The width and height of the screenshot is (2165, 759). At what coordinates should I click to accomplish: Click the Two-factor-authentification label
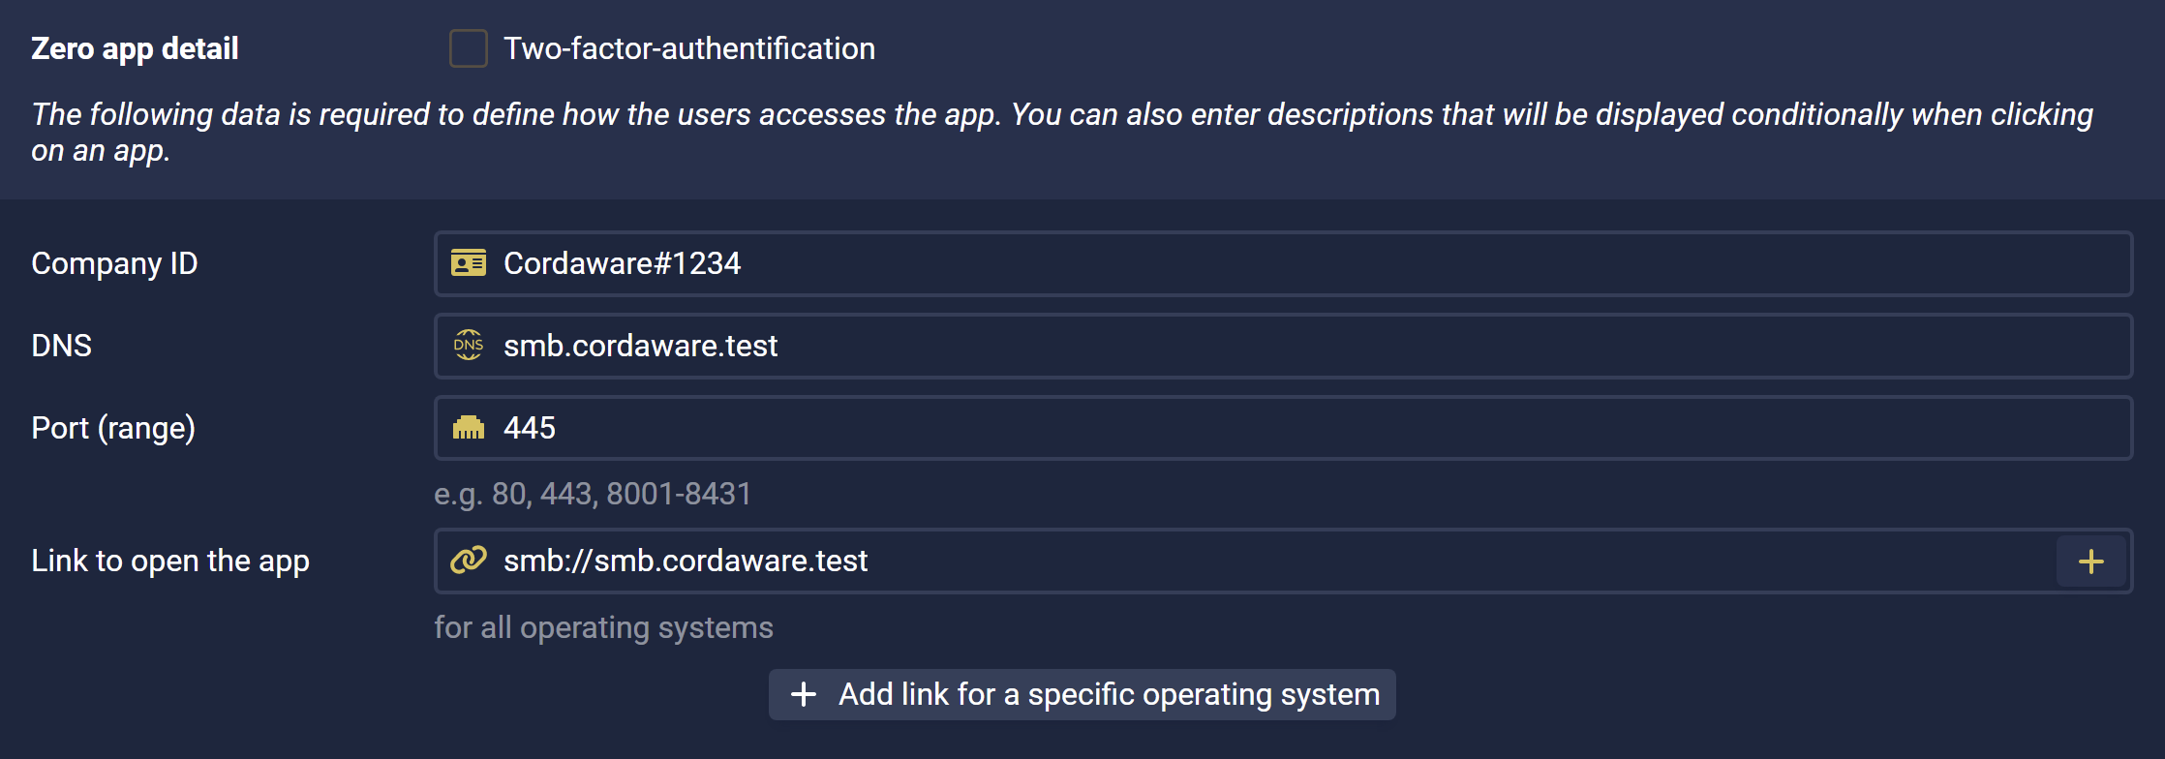[x=689, y=48]
